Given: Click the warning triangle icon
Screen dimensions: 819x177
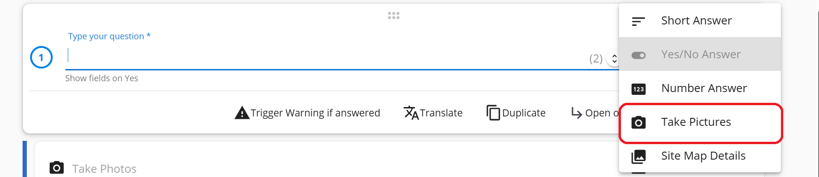Looking at the screenshot, I should pyautogui.click(x=242, y=113).
